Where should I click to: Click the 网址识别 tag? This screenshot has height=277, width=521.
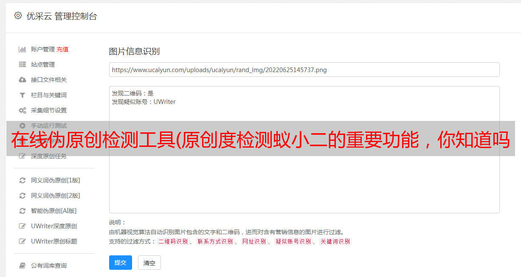(x=254, y=241)
